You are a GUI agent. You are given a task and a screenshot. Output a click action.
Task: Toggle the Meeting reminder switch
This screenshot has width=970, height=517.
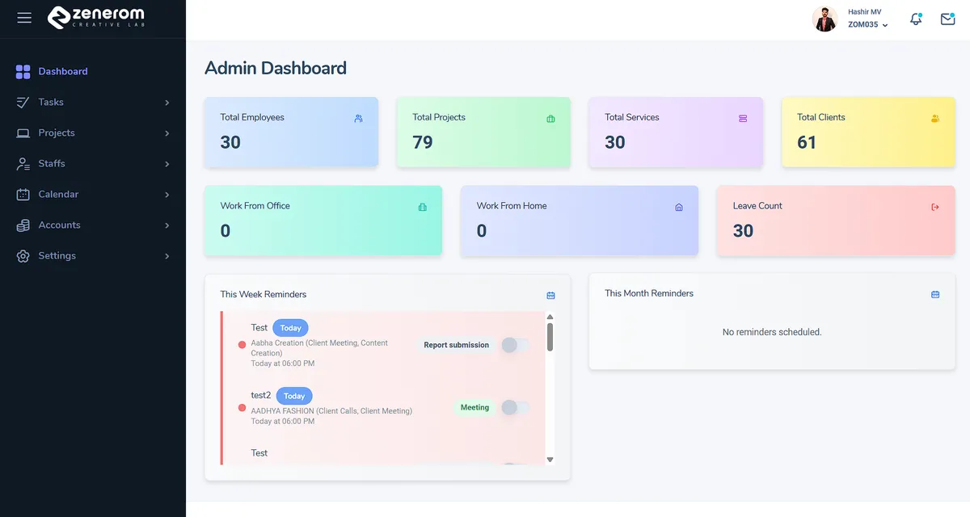point(515,407)
